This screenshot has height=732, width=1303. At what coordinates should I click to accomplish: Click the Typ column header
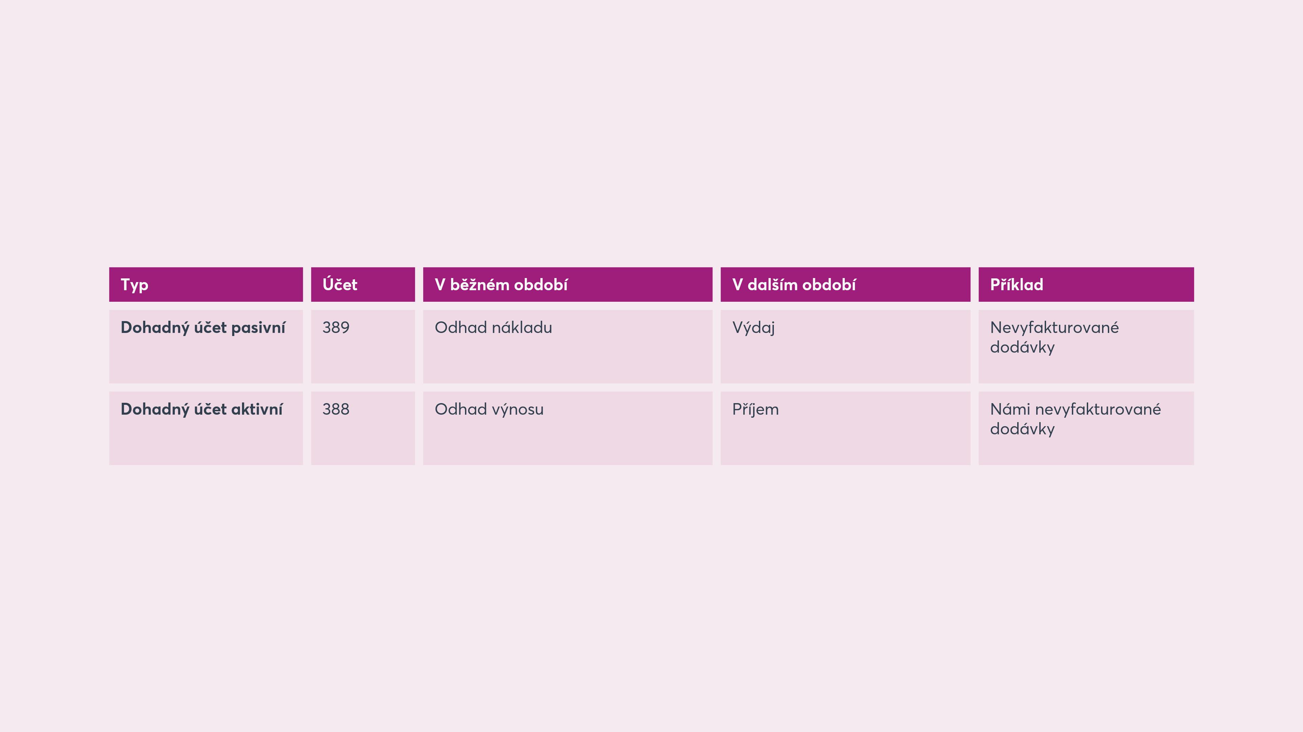tap(206, 284)
